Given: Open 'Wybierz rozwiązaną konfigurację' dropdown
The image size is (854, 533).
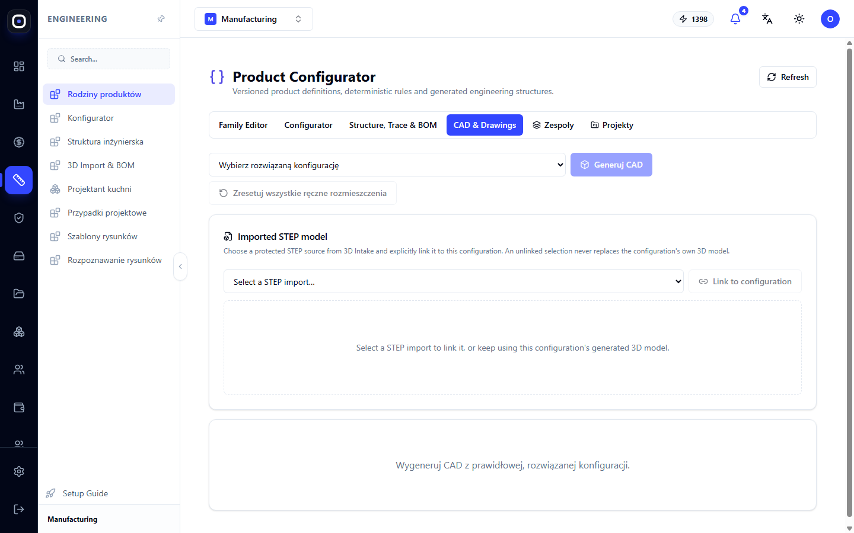Looking at the screenshot, I should click(387, 165).
